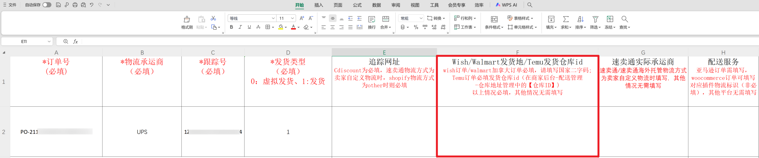Click 求和 AutoSum button
Viewport: 759px width, 158px height.
click(x=566, y=22)
